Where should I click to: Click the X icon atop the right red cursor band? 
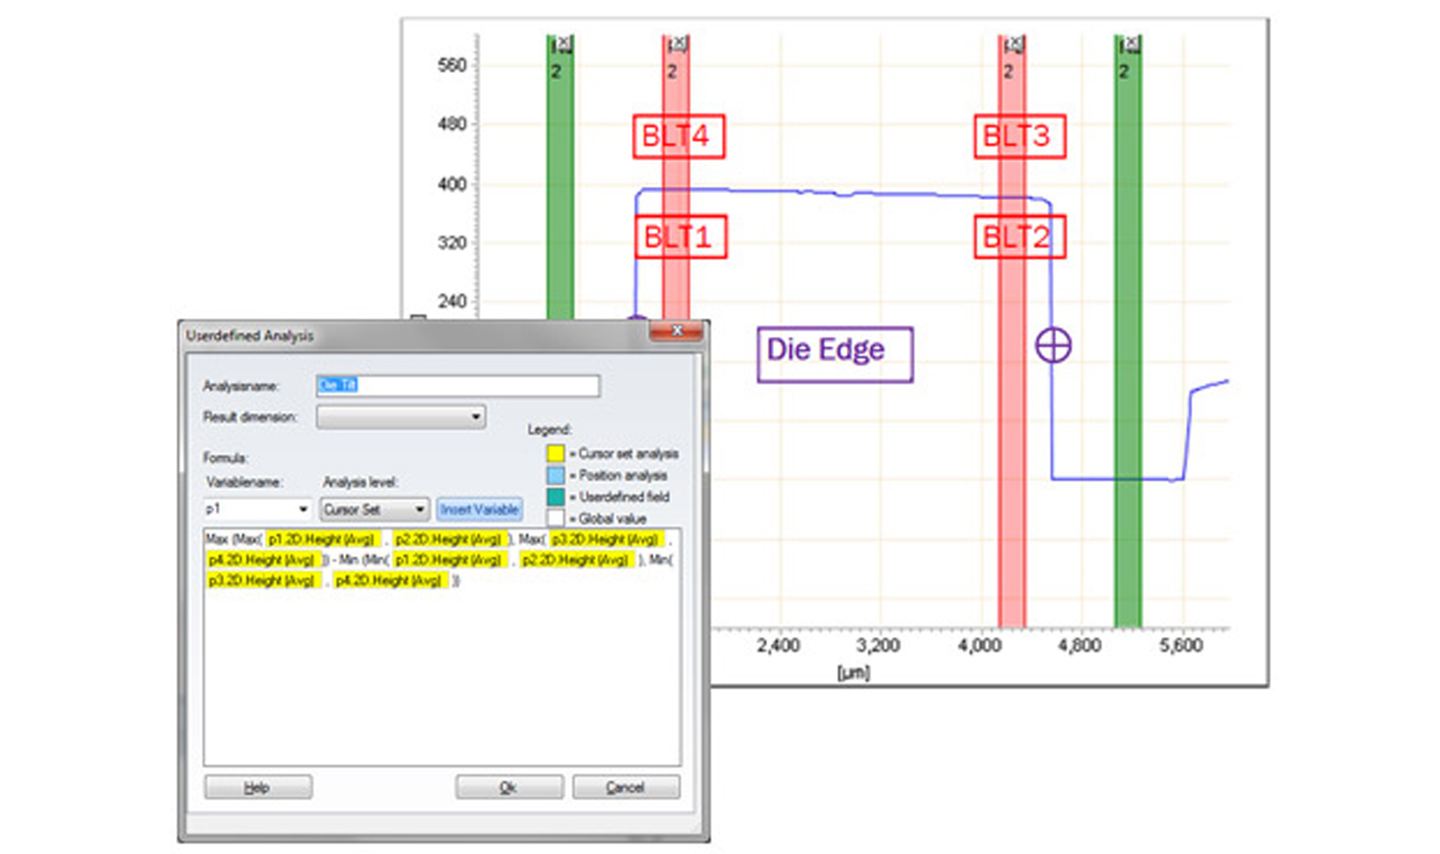pyautogui.click(x=1014, y=43)
